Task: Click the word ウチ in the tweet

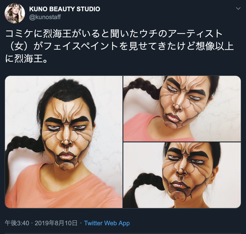Action: (x=148, y=34)
